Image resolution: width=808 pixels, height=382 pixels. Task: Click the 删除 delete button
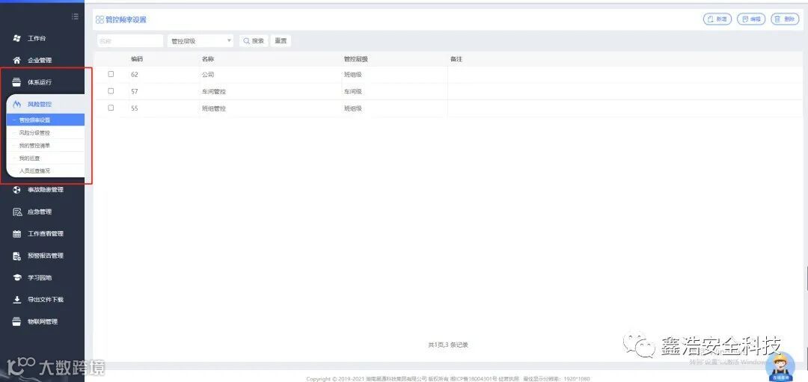pyautogui.click(x=785, y=19)
